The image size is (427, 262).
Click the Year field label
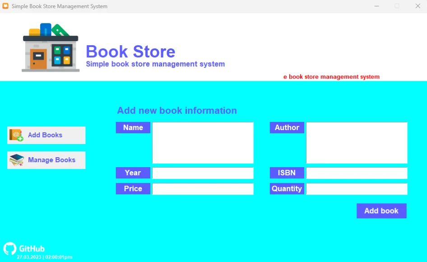(133, 173)
